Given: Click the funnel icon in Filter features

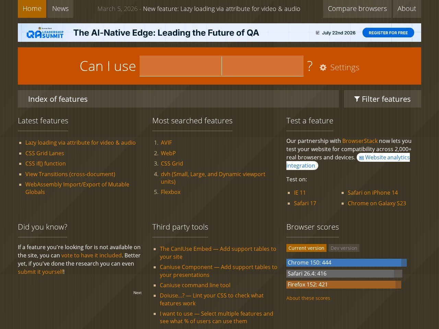Looking at the screenshot, I should coord(357,99).
